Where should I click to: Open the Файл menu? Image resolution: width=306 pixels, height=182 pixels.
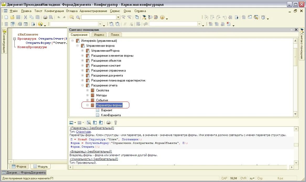(x=13, y=11)
